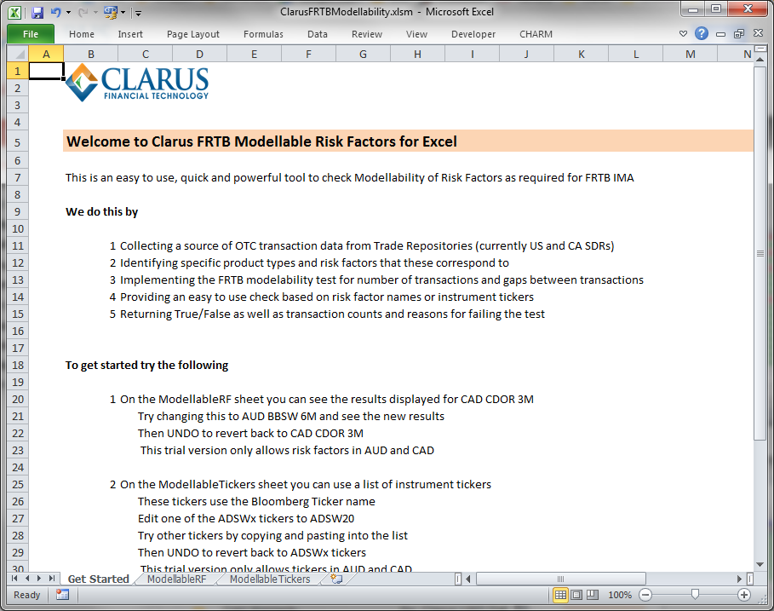Select the Get Started sheet tab

pyautogui.click(x=98, y=579)
